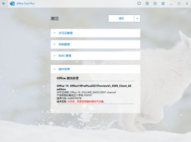The image size is (191, 142).
Task: Expand the KMS 管理 section chevron
Action: (x=55, y=56)
